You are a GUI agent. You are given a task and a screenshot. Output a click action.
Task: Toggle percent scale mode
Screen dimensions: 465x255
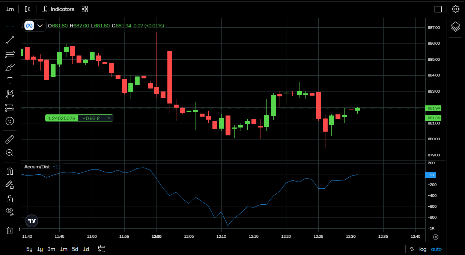coord(412,249)
